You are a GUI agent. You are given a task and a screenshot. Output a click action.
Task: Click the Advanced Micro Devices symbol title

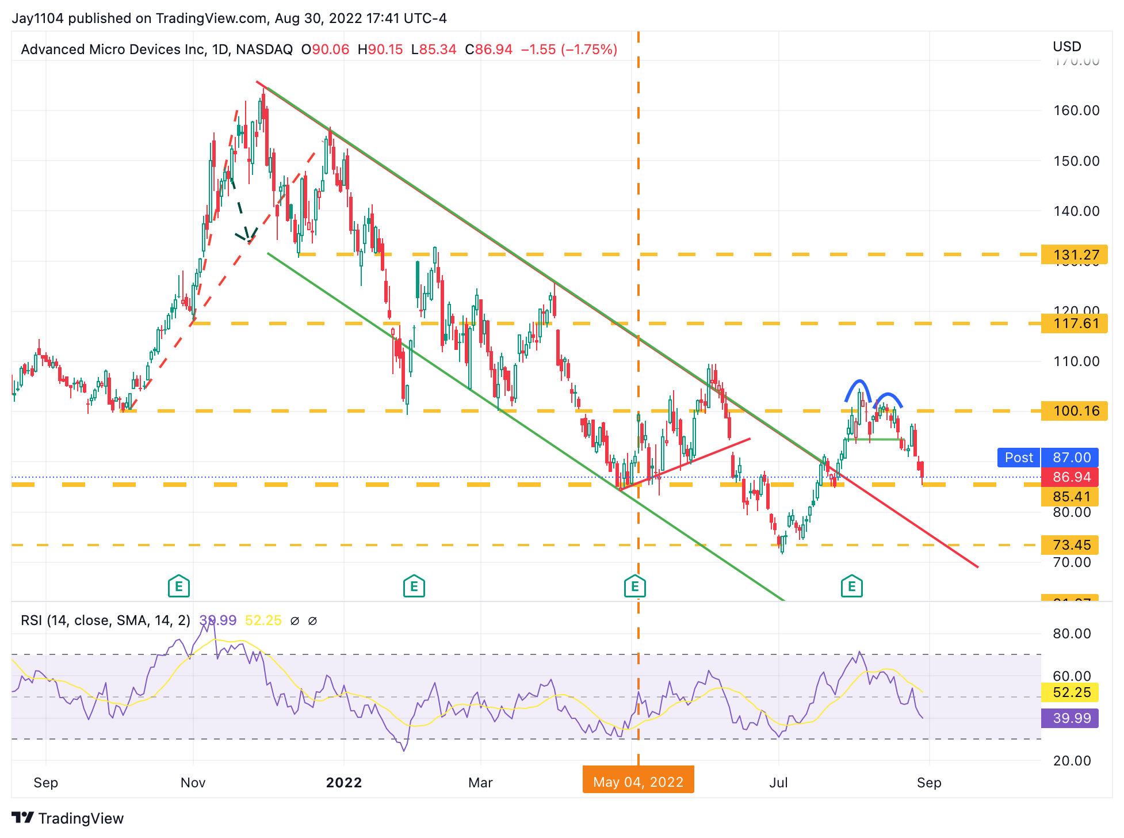click(156, 49)
